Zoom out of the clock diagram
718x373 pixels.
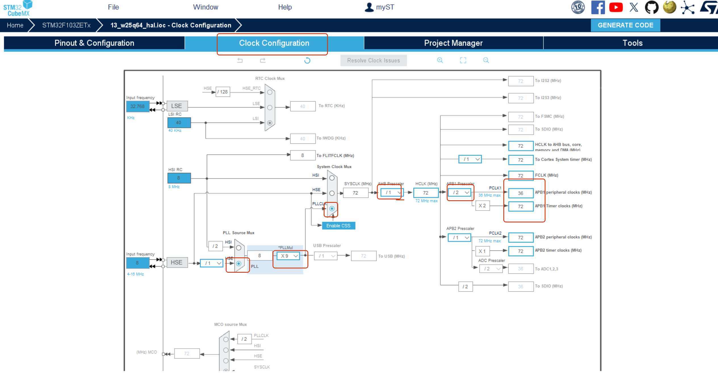pyautogui.click(x=486, y=60)
